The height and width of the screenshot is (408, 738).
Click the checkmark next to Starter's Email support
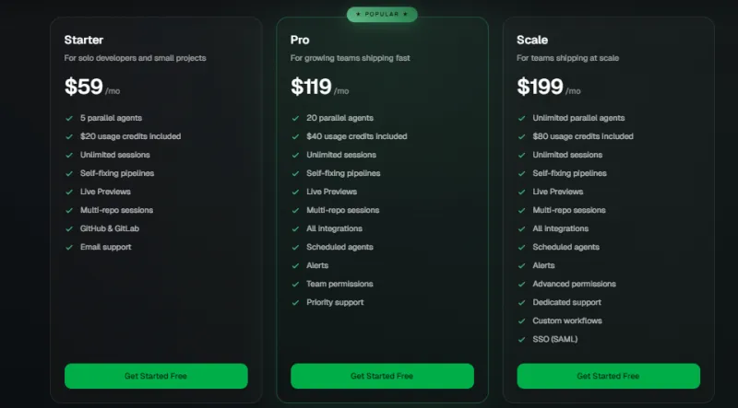tap(69, 247)
